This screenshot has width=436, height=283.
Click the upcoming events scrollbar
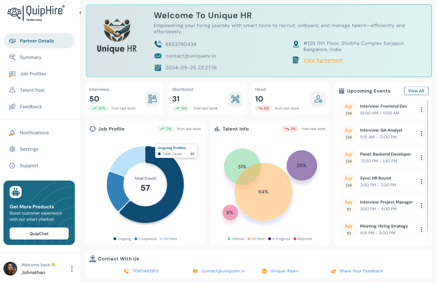[x=428, y=165]
